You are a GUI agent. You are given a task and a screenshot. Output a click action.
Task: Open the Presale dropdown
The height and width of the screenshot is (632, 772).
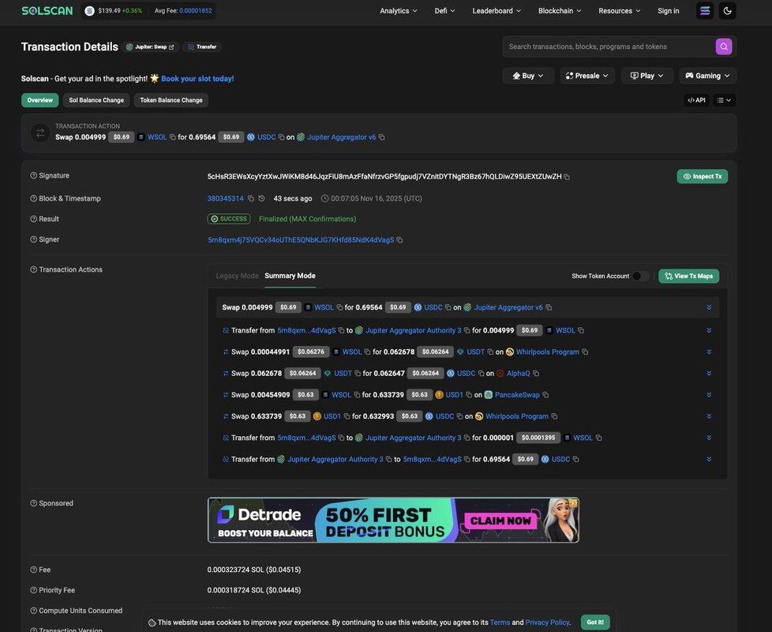point(587,76)
